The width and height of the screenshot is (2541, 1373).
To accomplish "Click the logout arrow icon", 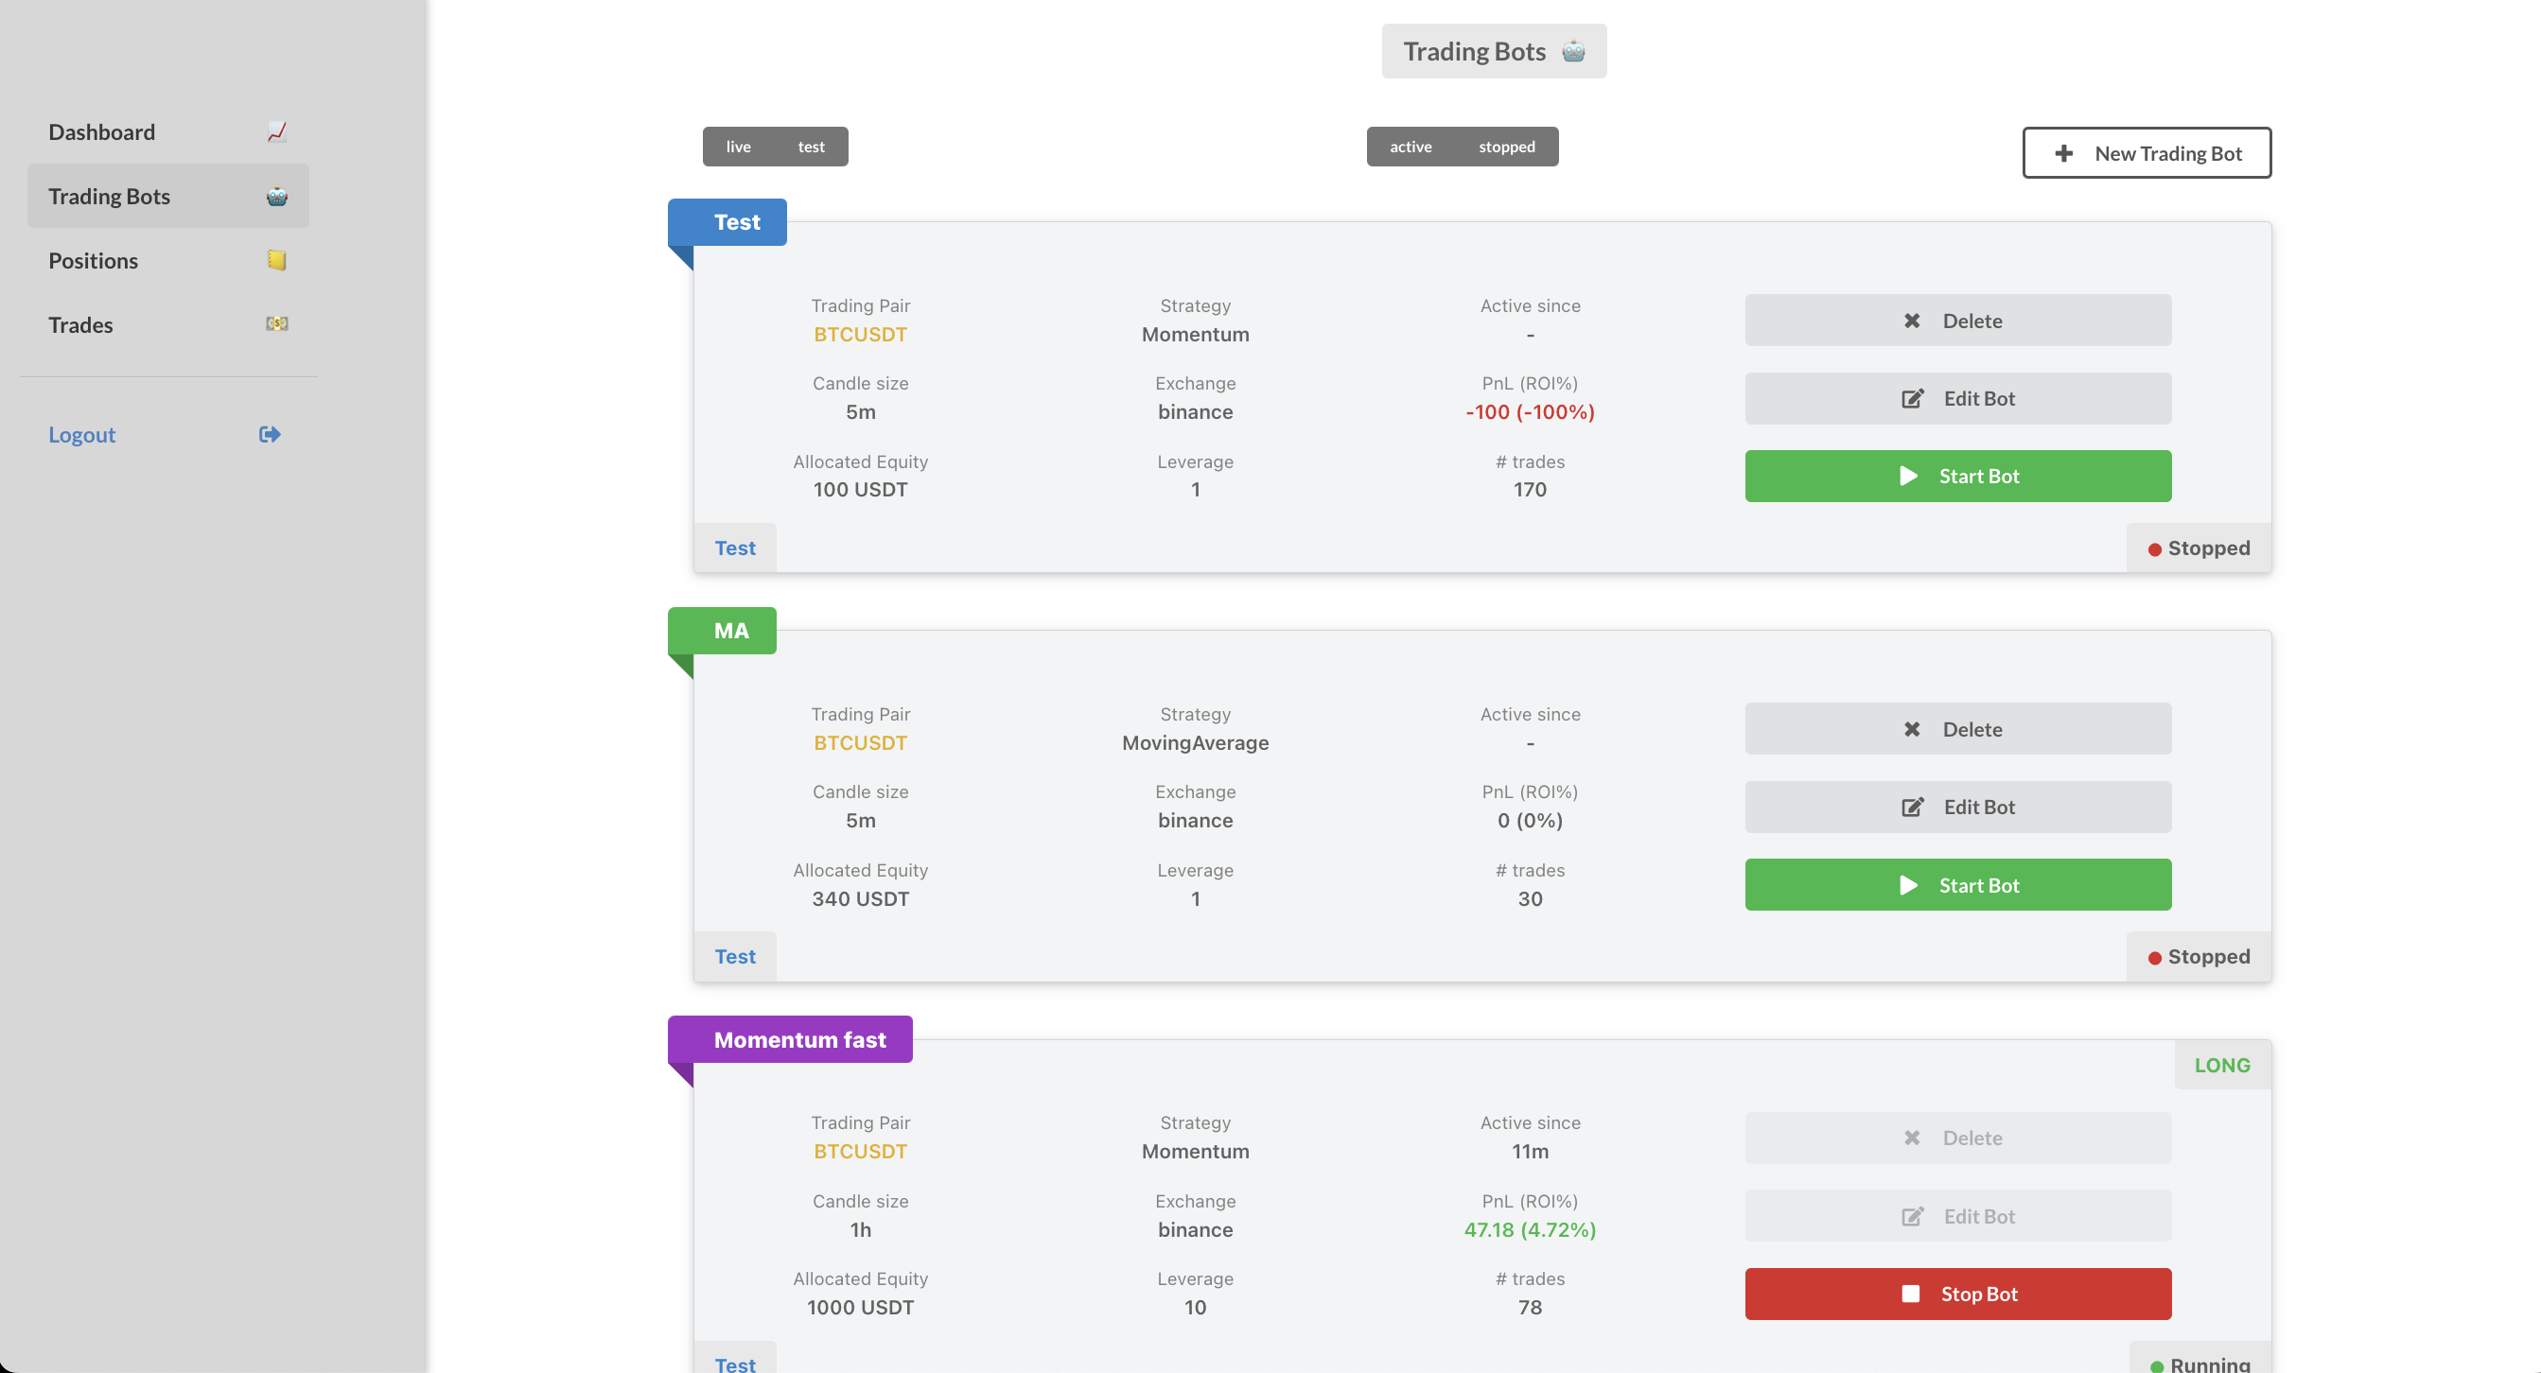I will pos(270,435).
